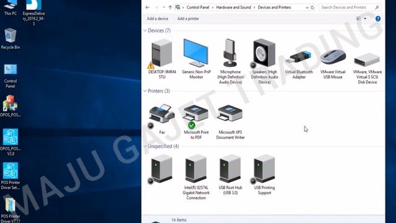Select the Microsoft Print to PDF printer
396x223 pixels.
click(x=196, y=121)
